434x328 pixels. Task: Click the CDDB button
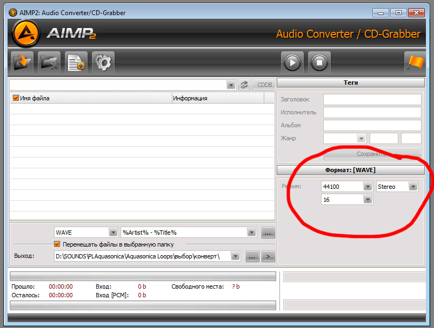264,85
